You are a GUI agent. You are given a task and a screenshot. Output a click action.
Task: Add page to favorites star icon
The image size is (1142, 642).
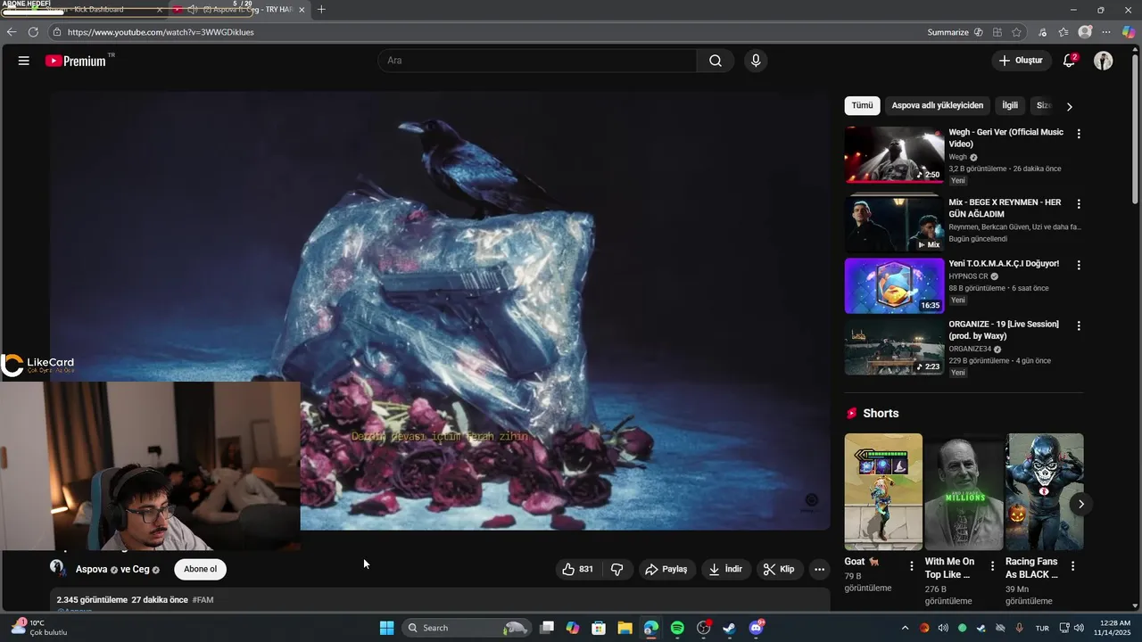1016,32
